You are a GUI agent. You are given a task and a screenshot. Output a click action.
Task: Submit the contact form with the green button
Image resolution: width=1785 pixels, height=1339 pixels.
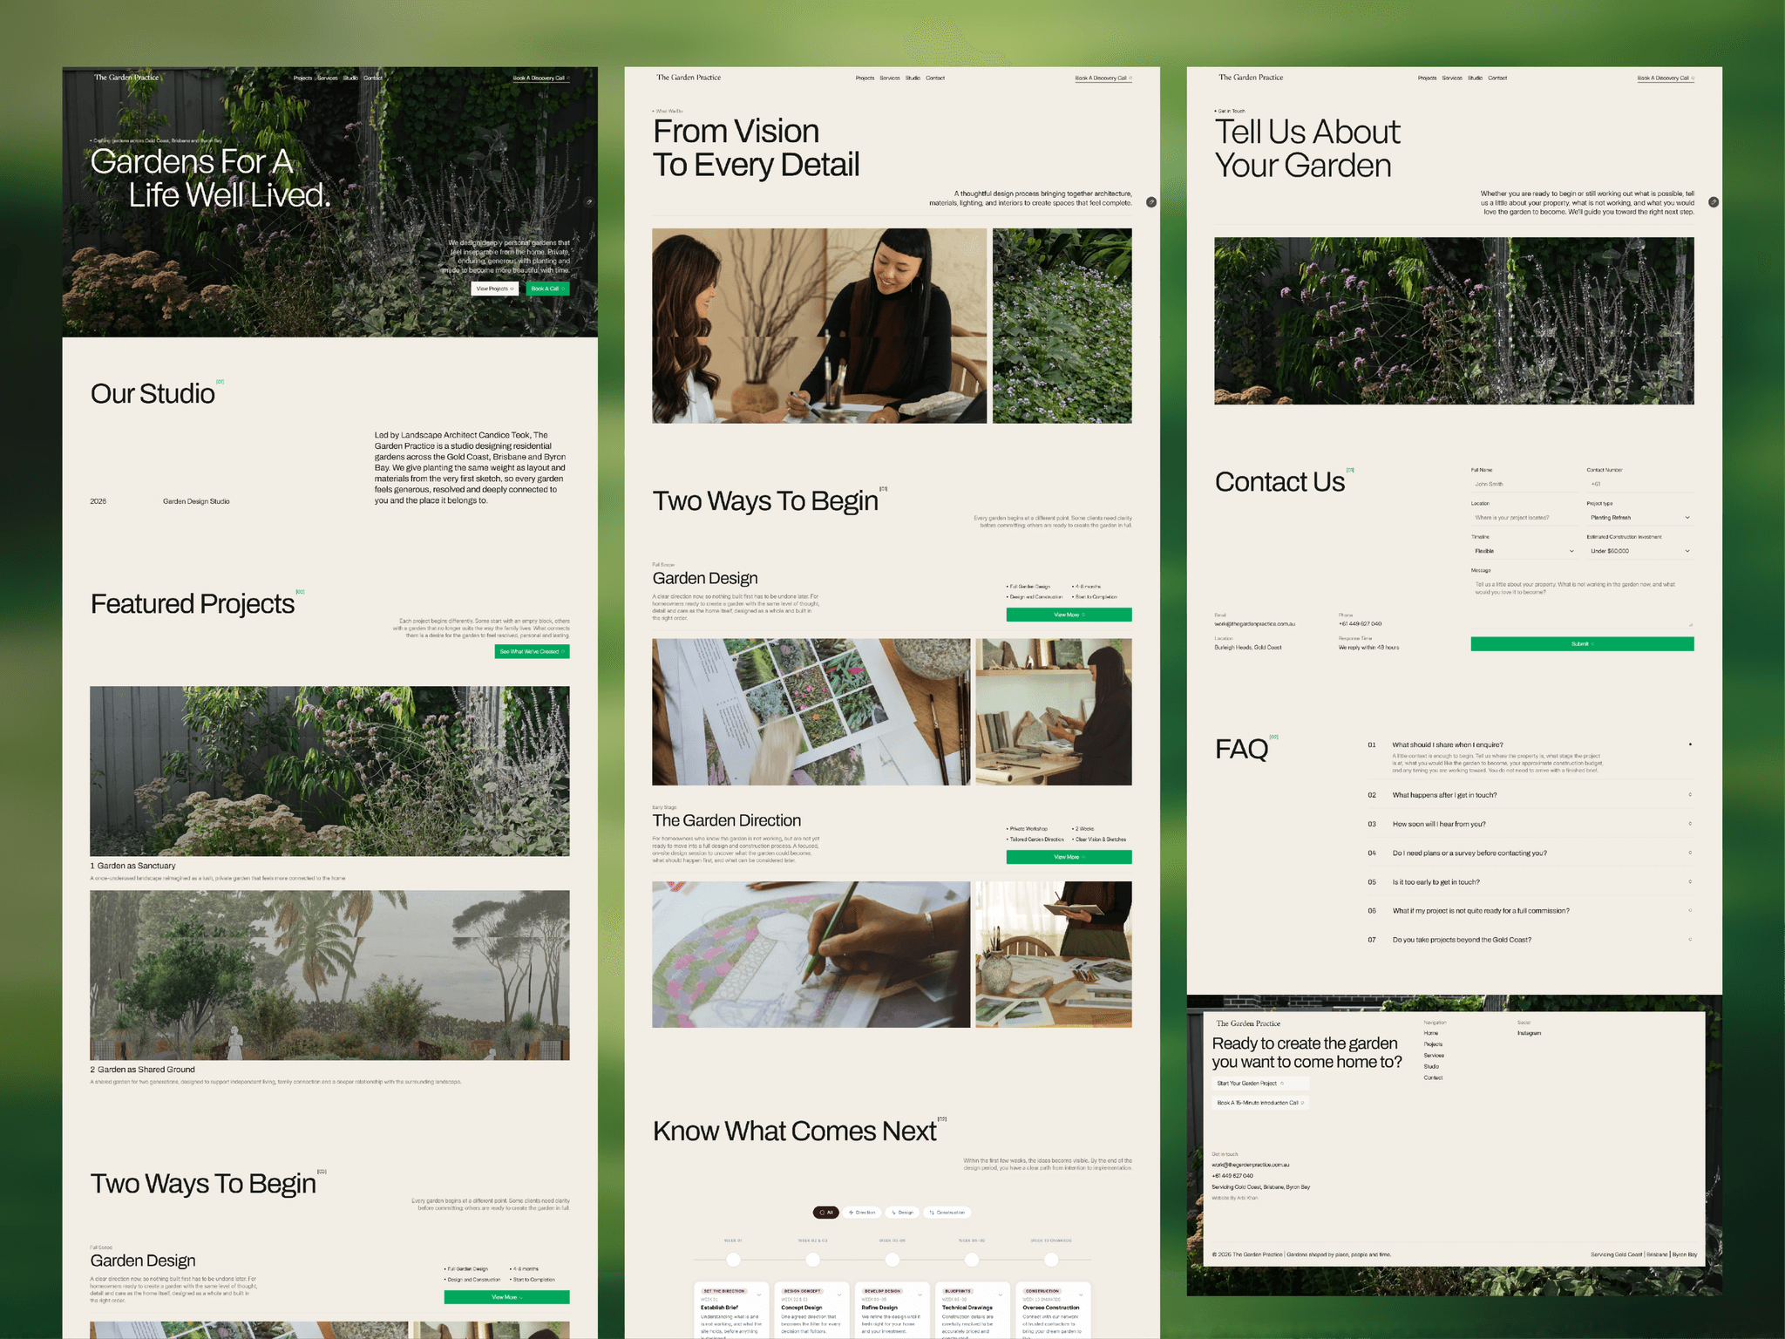(1582, 644)
